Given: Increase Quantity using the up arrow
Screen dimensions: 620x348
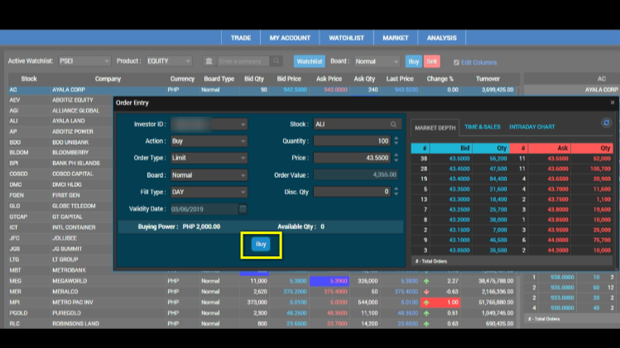Looking at the screenshot, I should tap(395, 138).
